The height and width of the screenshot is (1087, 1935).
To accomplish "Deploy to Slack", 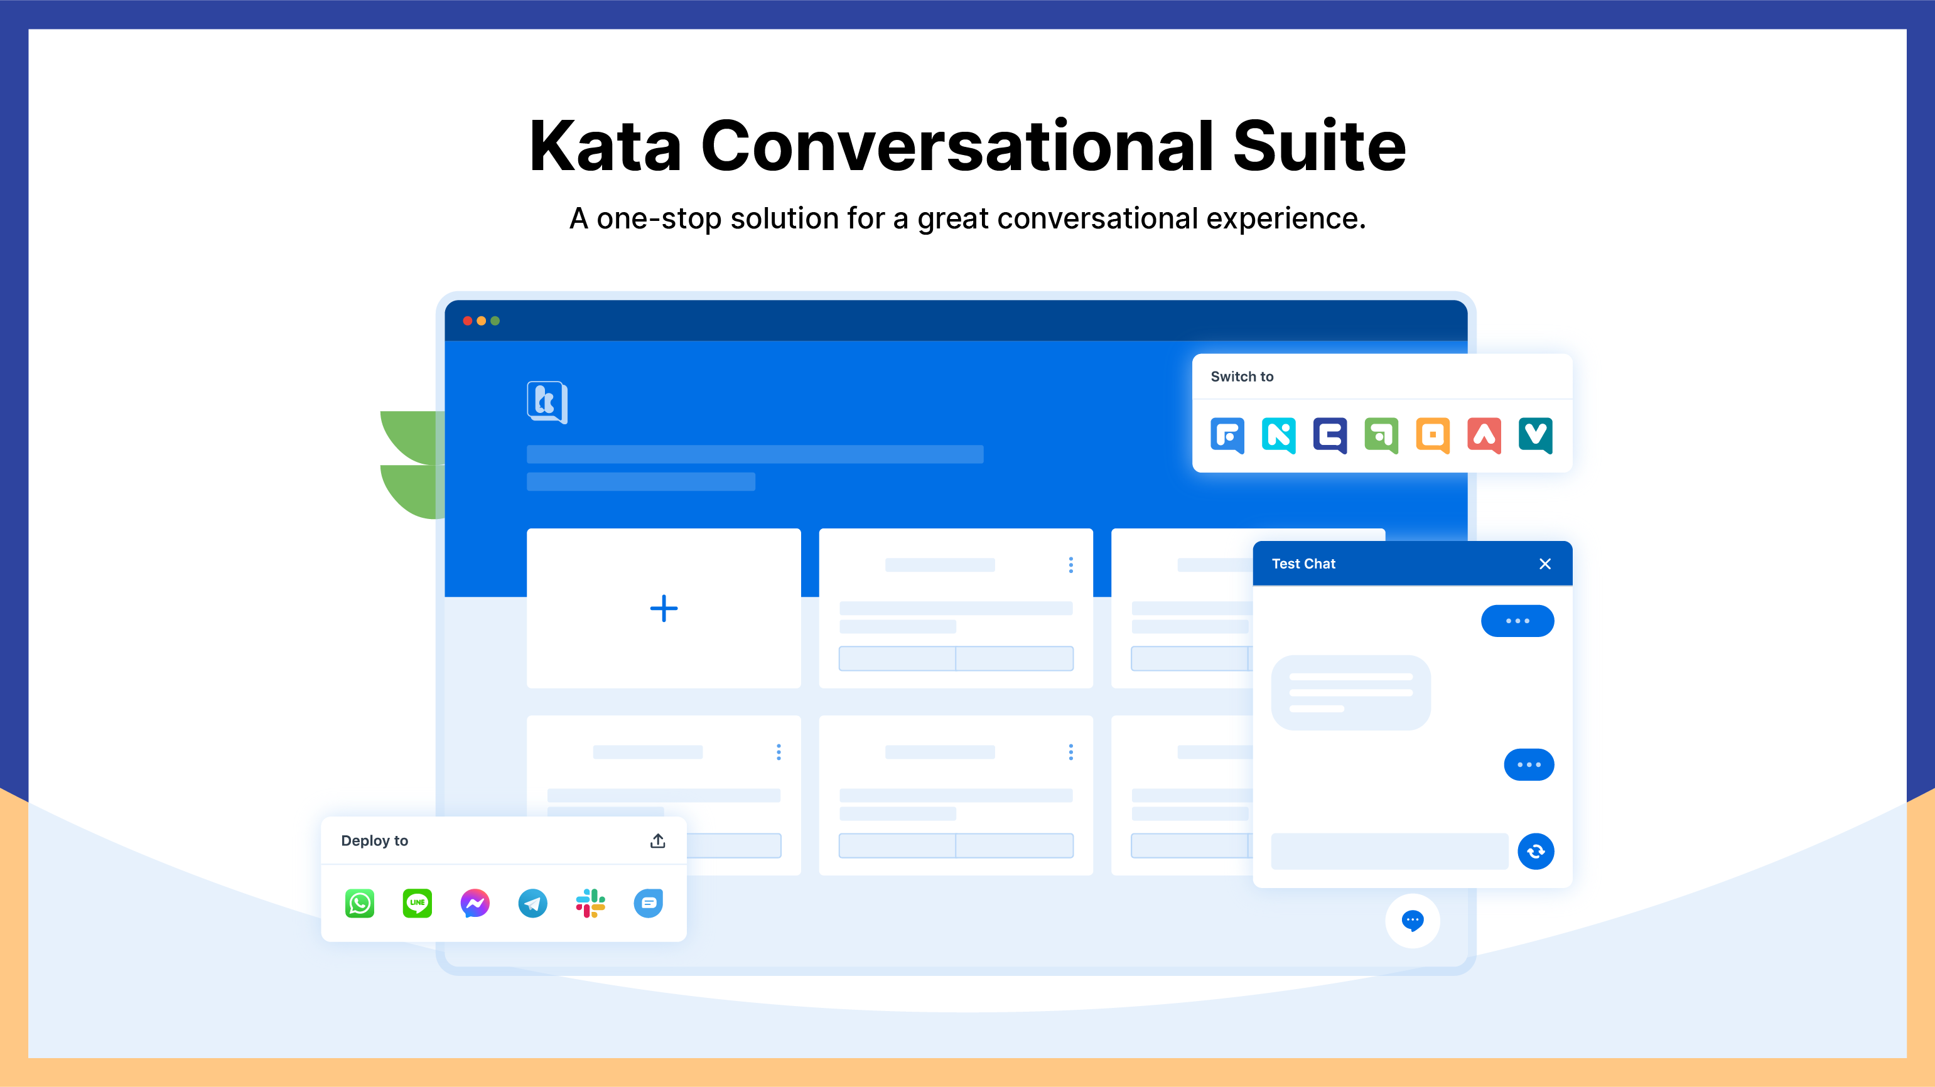I will click(x=590, y=903).
